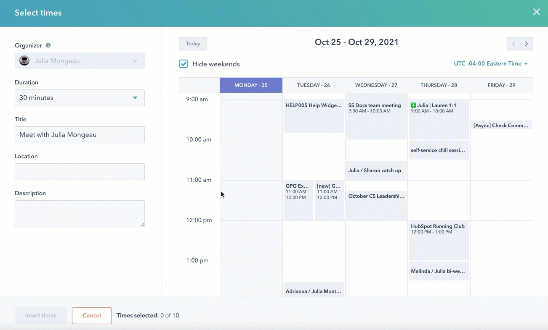548x330 pixels.
Task: Click the organizer info icon
Action: coord(48,45)
